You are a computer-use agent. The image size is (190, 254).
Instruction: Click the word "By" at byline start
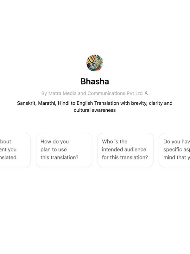coord(44,93)
